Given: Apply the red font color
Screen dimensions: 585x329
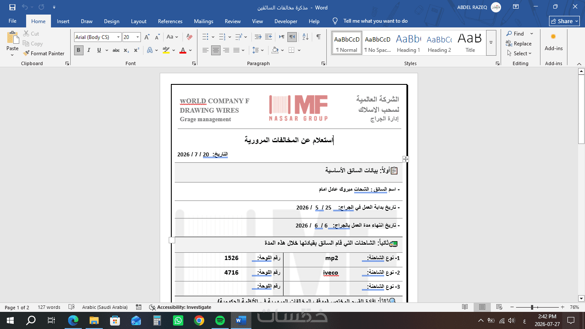Looking at the screenshot, I should click(x=183, y=50).
